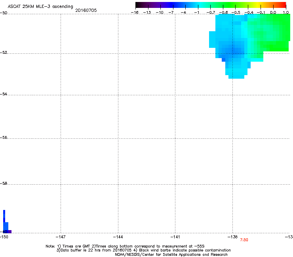
Task: Pick the yellow section of the color bar
Action: (x=258, y=5)
